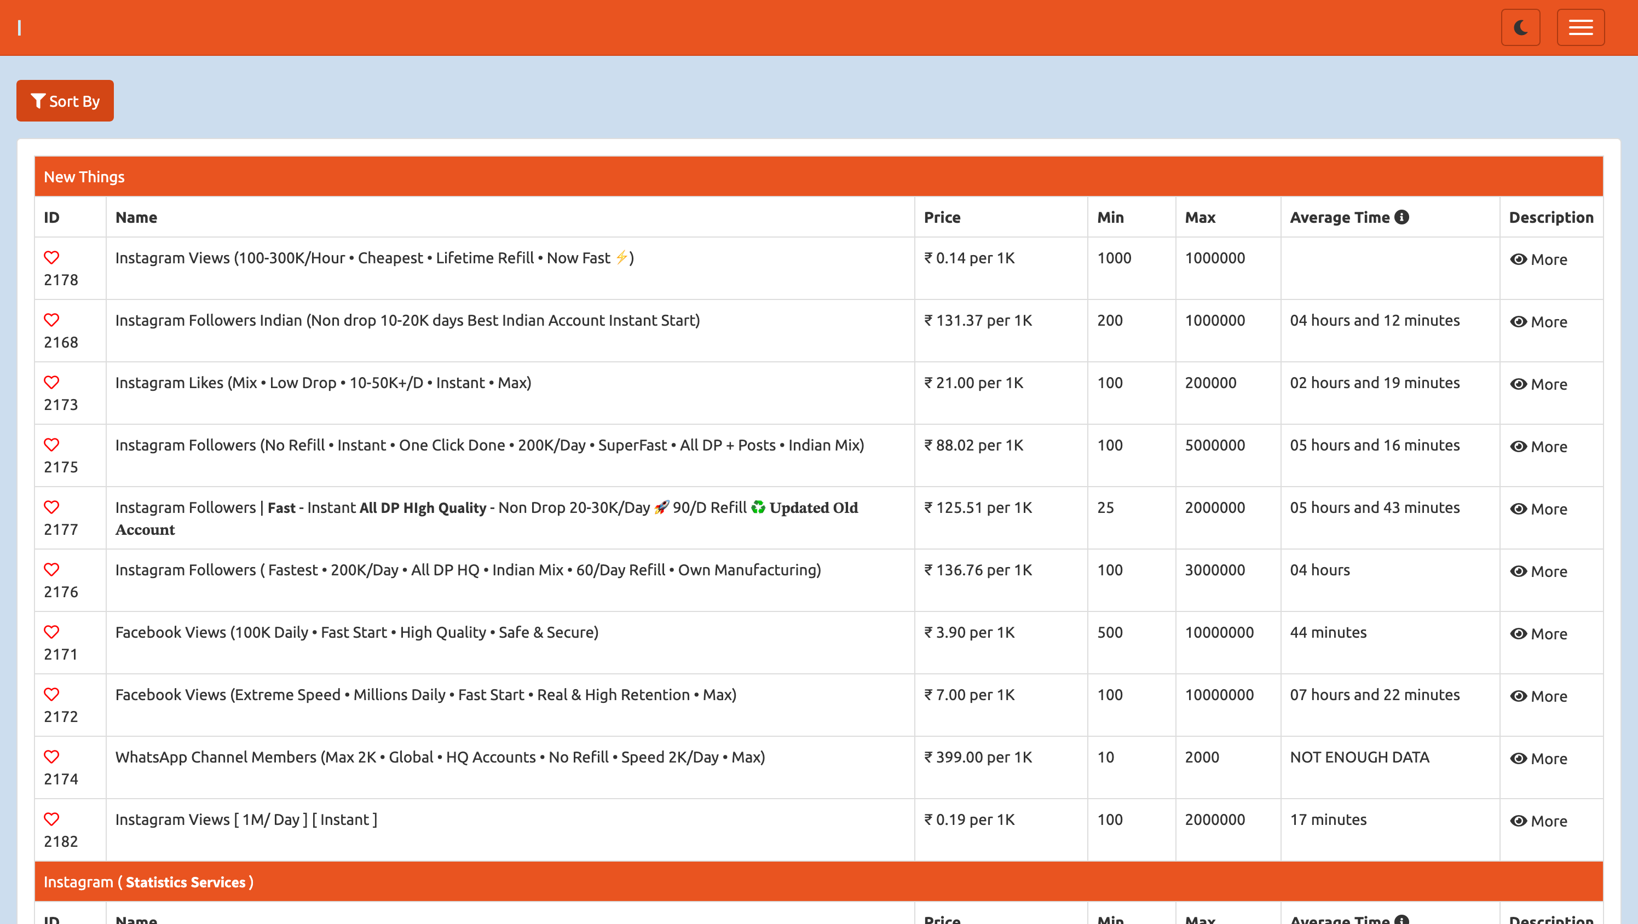This screenshot has height=924, width=1638.
Task: Expand the hamburger navigation menu
Action: (x=1580, y=27)
